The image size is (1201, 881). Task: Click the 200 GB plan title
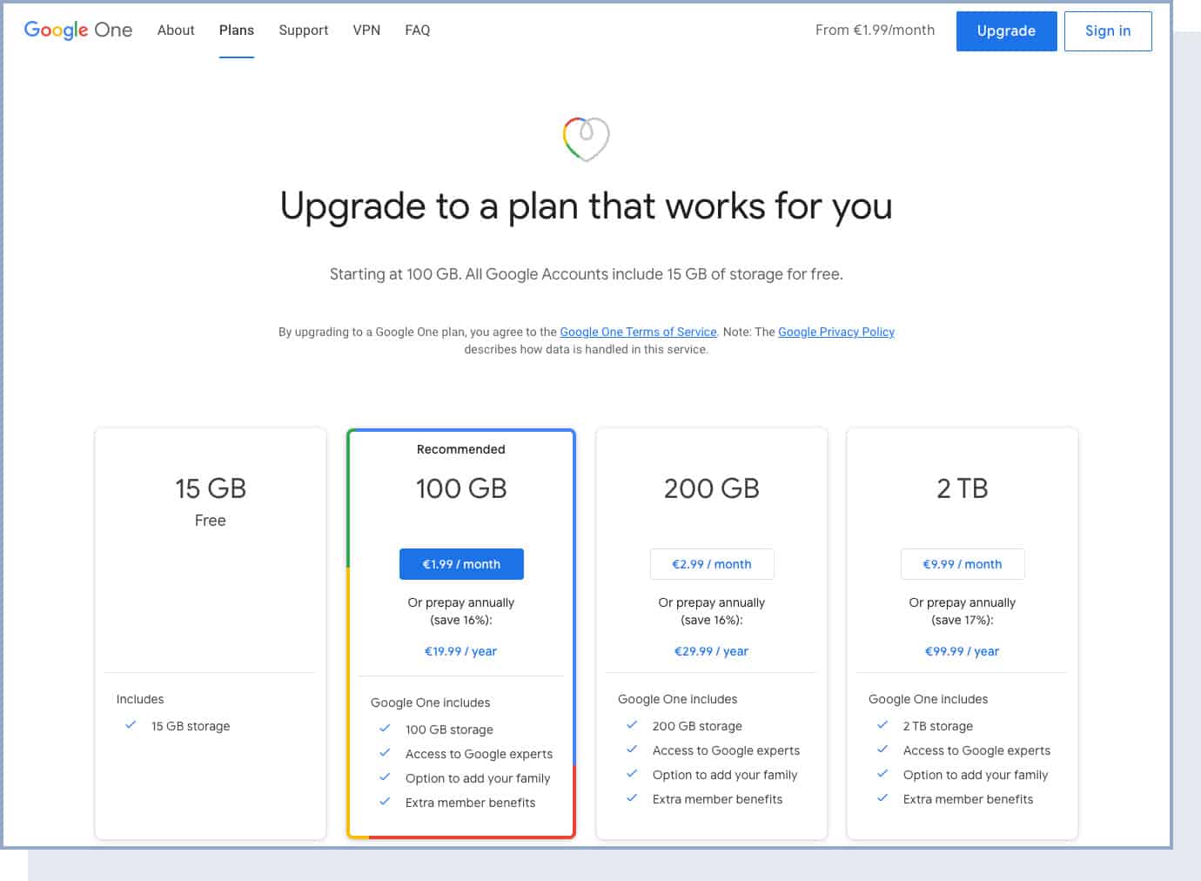point(712,488)
